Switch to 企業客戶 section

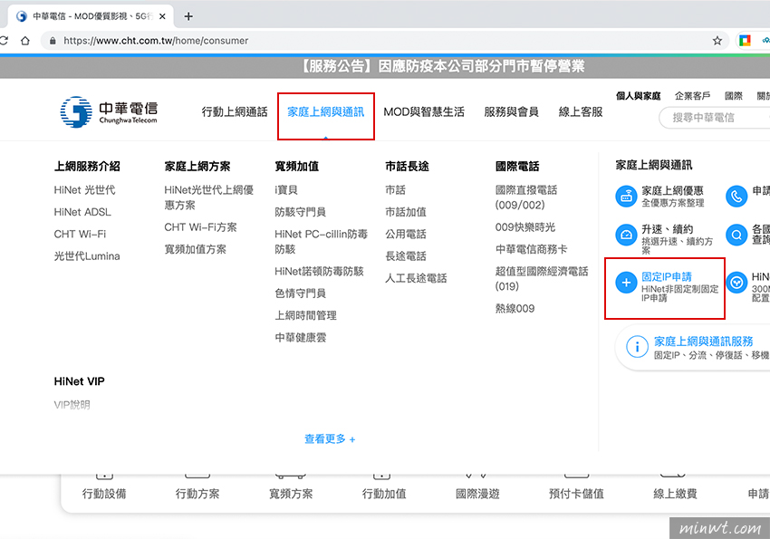692,96
